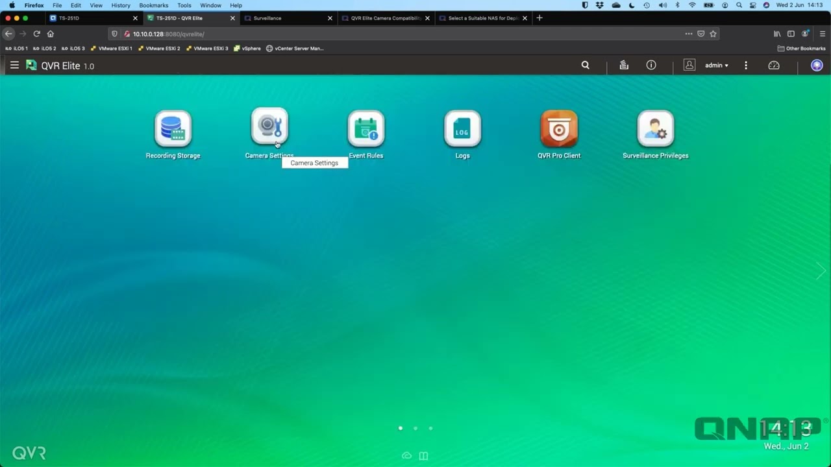Open the History menu

[x=121, y=5]
